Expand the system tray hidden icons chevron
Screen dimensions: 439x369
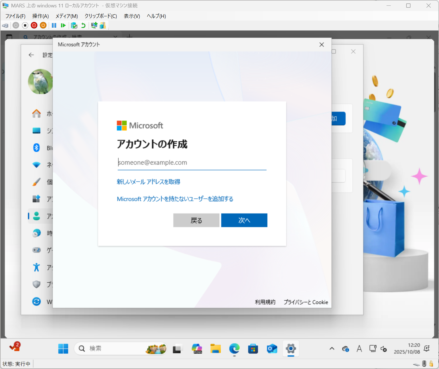[x=332, y=348]
